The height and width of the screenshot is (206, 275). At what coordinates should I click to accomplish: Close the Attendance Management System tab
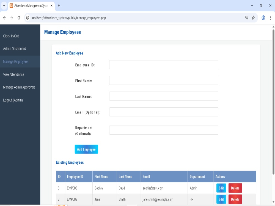click(51, 6)
